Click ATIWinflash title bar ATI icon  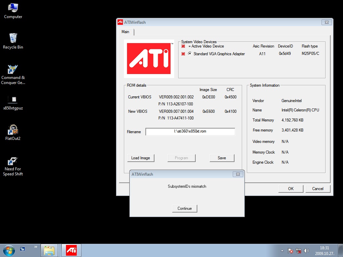coord(120,22)
